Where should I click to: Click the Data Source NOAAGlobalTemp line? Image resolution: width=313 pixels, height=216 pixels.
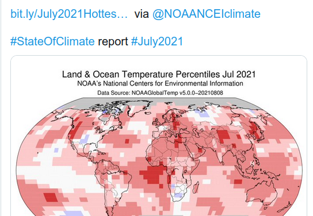(160, 93)
